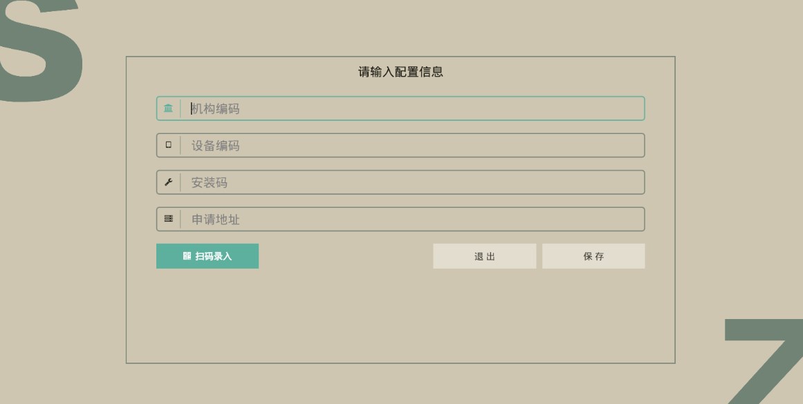Click the QR code icon on 扫码录入

[x=187, y=256]
